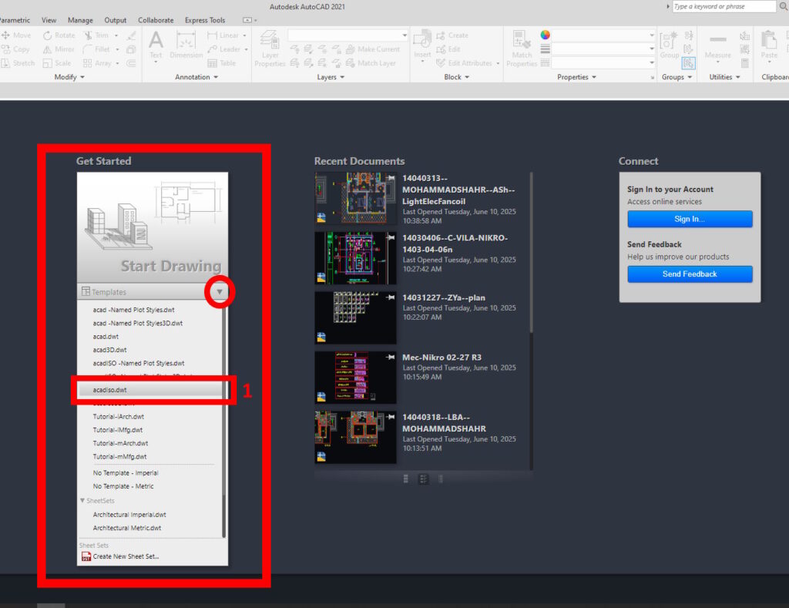Click Edit Attributes in Block panel
Image resolution: width=789 pixels, height=608 pixels.
tap(464, 63)
